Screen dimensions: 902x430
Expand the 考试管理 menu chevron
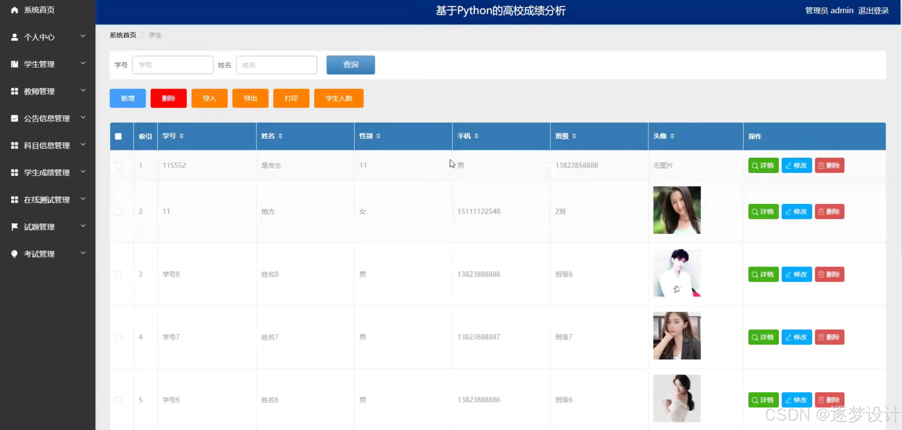(83, 253)
